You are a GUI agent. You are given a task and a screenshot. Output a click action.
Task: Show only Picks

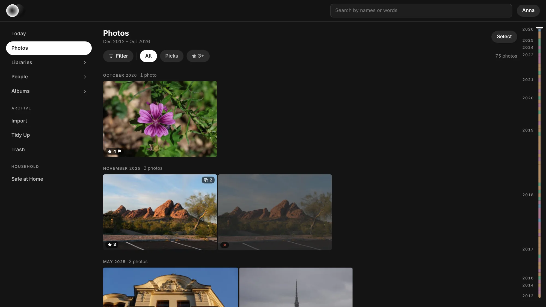(172, 56)
